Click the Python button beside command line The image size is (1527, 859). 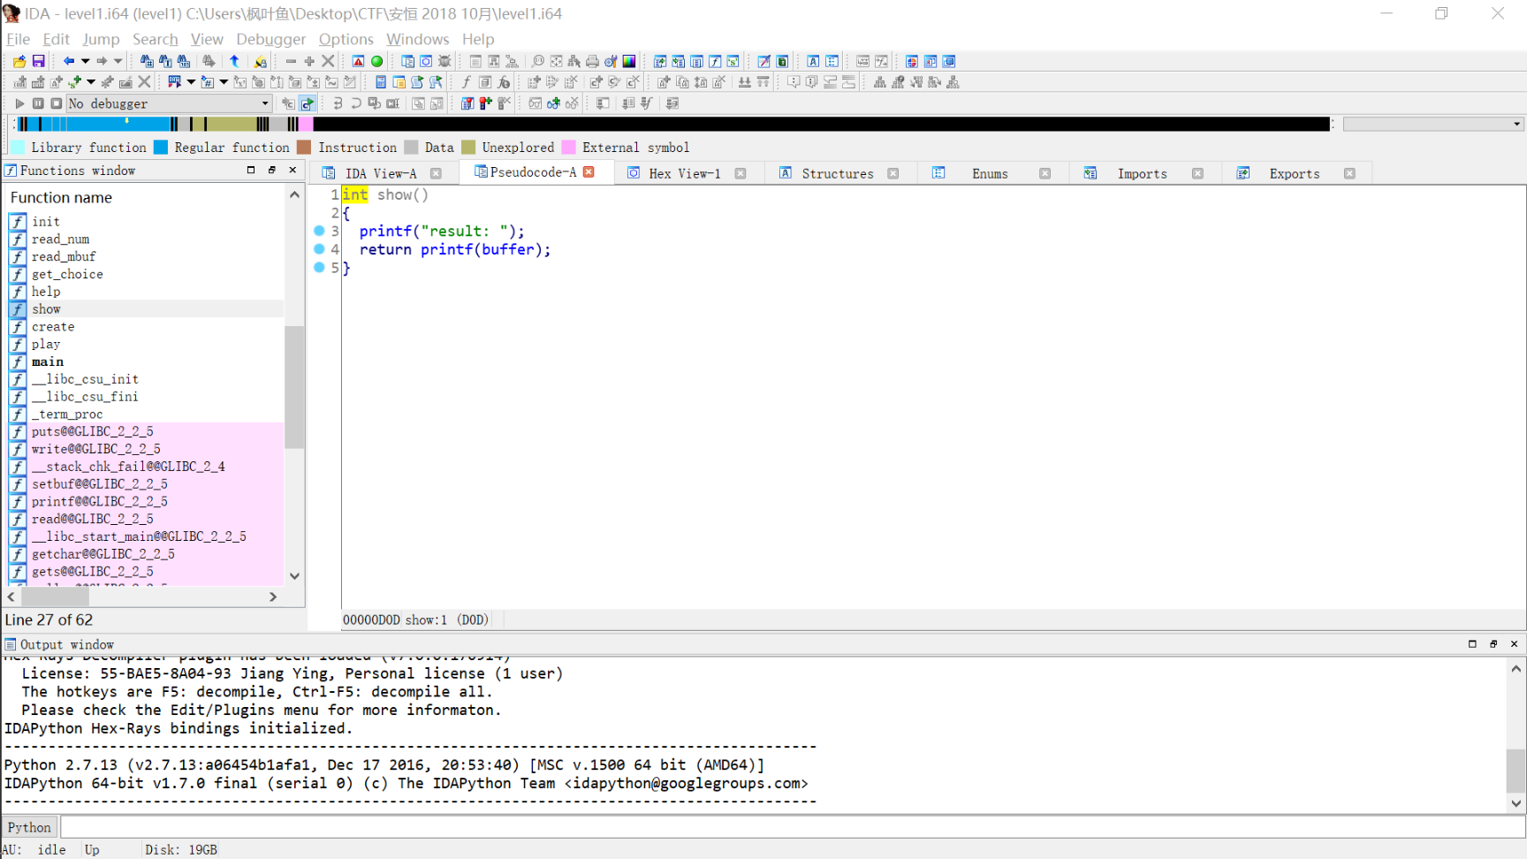(29, 827)
